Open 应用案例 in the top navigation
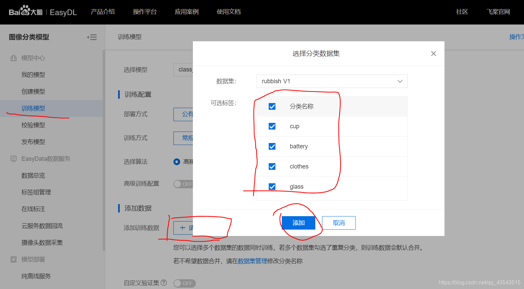 point(187,12)
